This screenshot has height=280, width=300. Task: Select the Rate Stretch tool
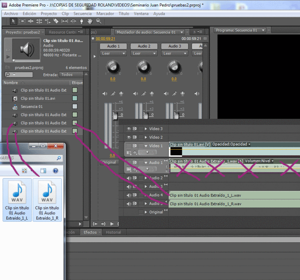click(x=48, y=21)
